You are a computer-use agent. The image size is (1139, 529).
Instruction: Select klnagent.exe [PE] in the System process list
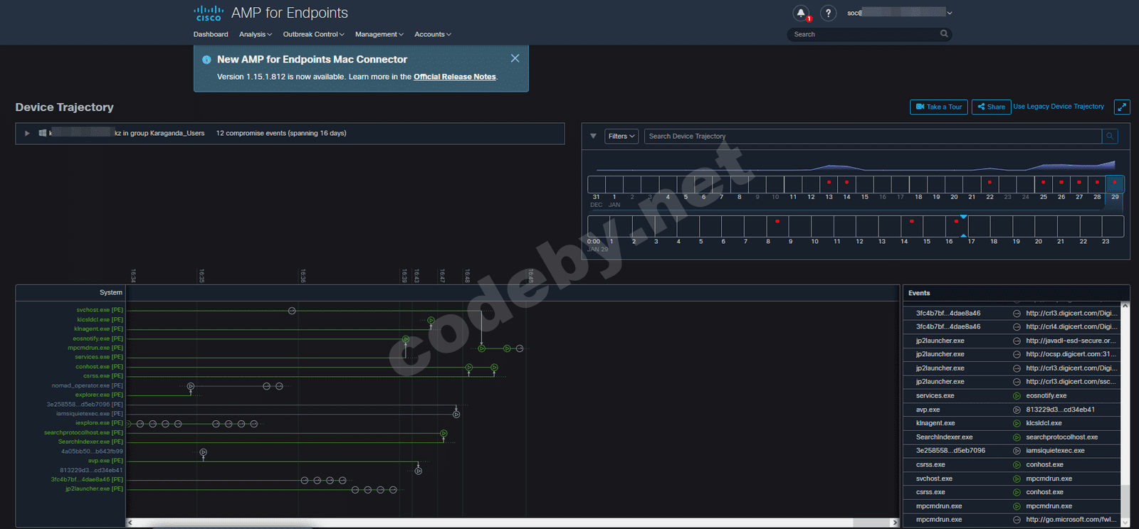[99, 329]
